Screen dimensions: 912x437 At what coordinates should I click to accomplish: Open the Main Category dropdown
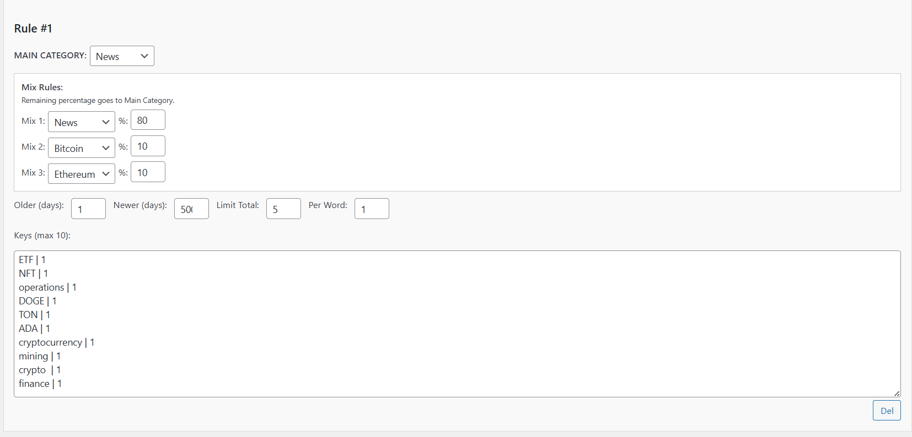click(122, 56)
